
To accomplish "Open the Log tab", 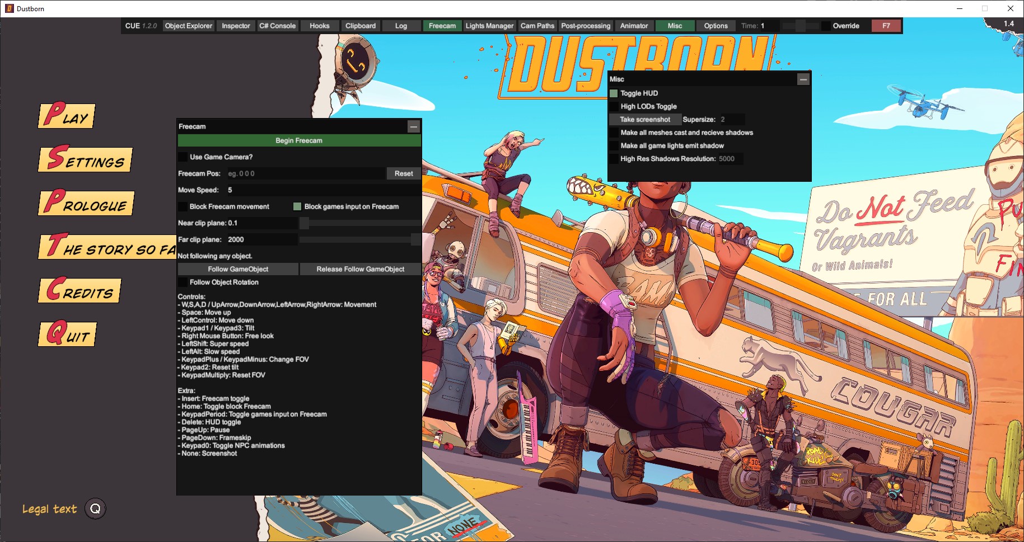I will (401, 26).
